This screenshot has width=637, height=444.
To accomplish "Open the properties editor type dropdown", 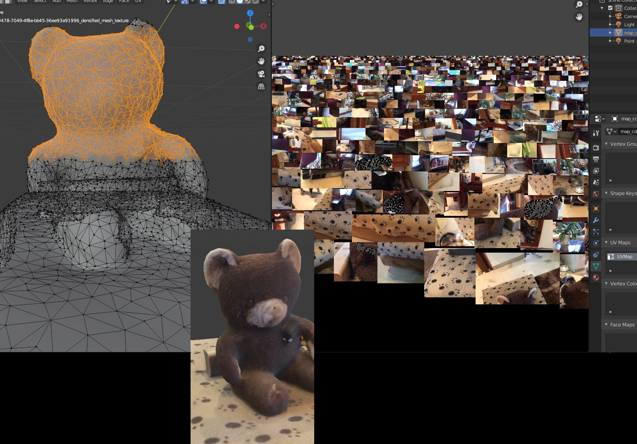I will click(x=600, y=119).
